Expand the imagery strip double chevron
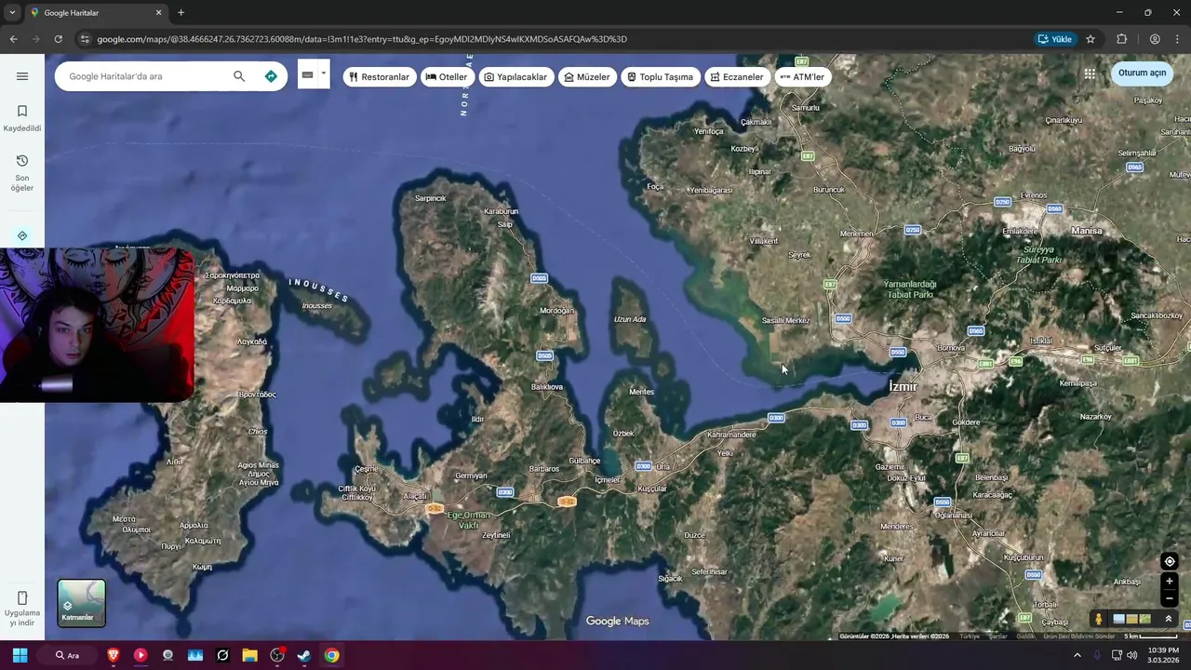1191x670 pixels. (x=1169, y=619)
